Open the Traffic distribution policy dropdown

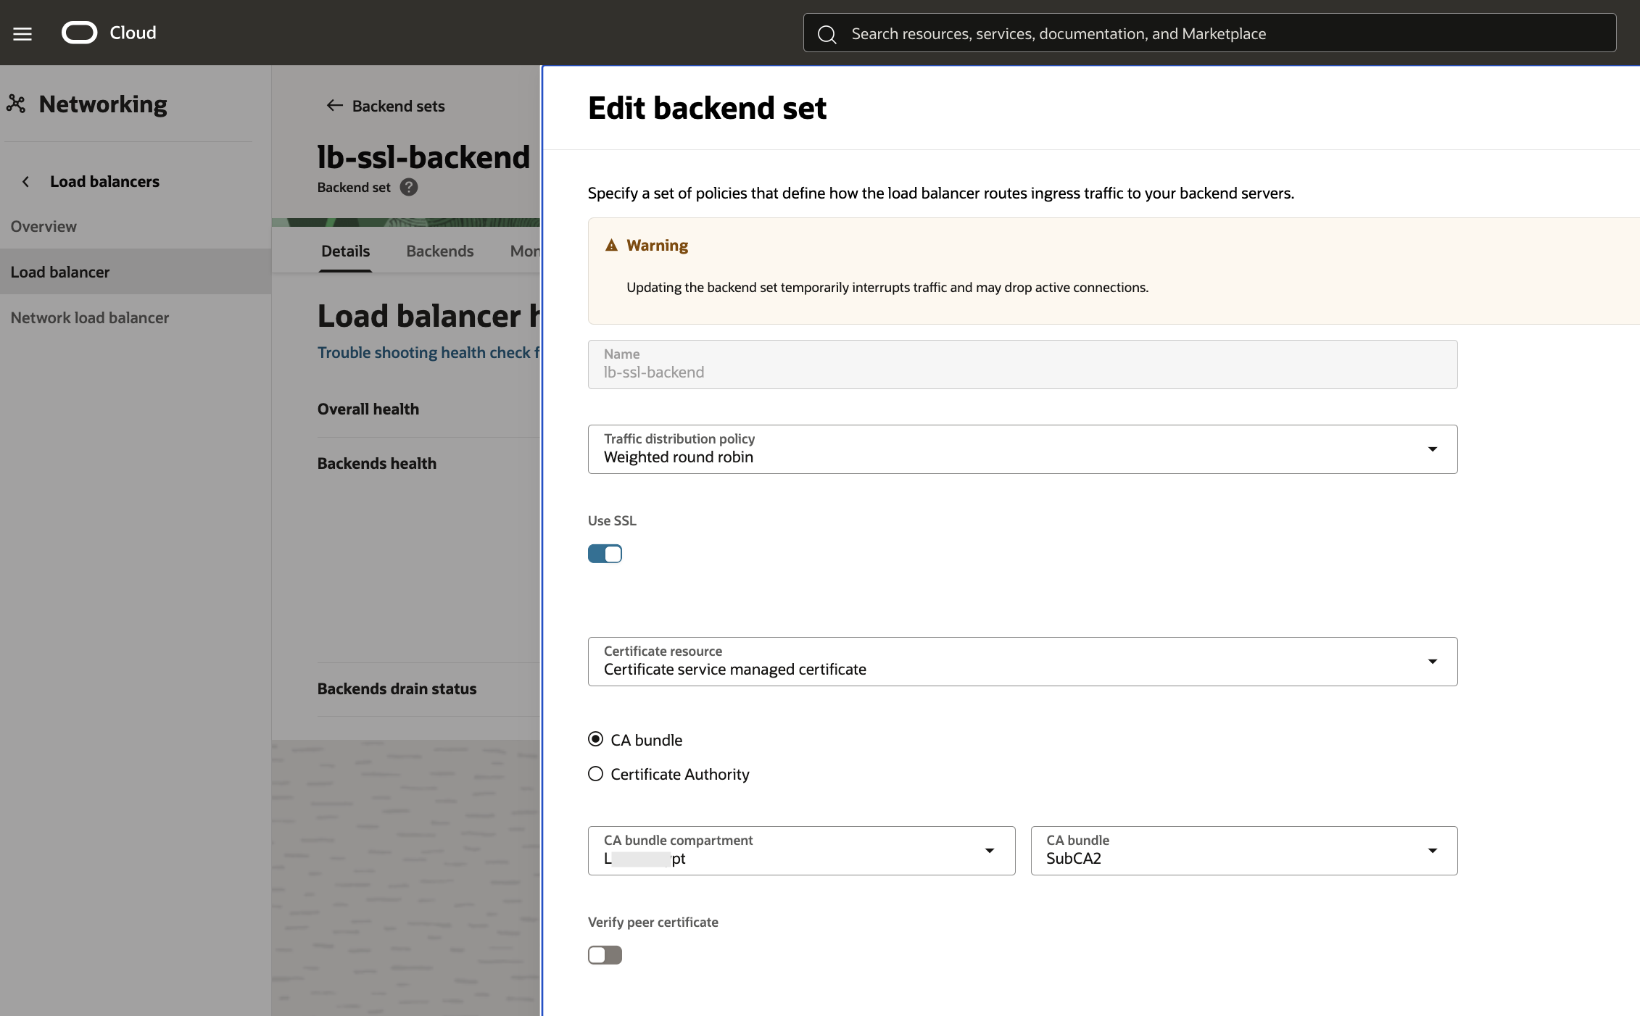[1432, 449]
